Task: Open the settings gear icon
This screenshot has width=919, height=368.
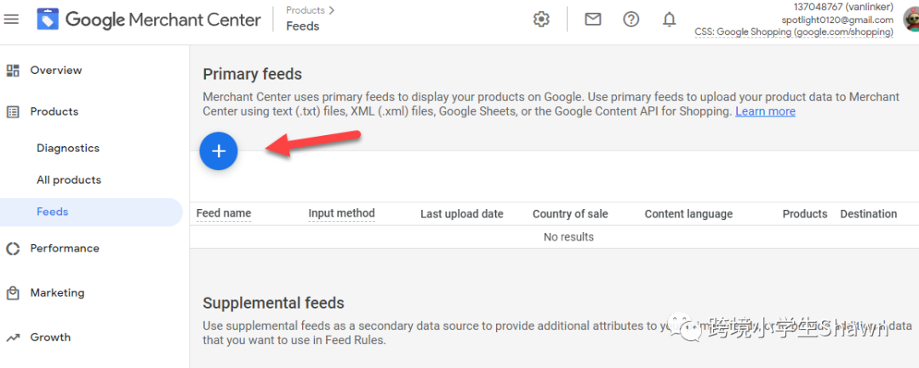Action: (x=541, y=20)
